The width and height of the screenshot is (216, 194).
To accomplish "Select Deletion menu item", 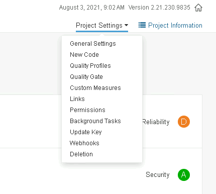I will pyautogui.click(x=81, y=154).
